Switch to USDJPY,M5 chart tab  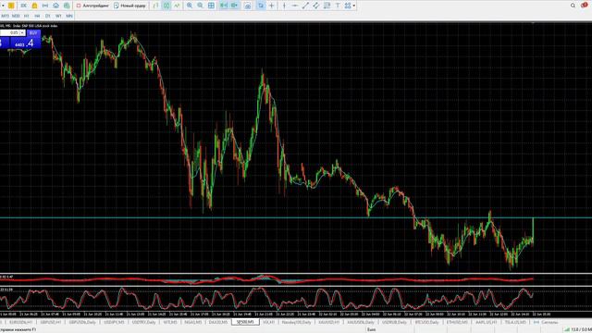coord(114,322)
